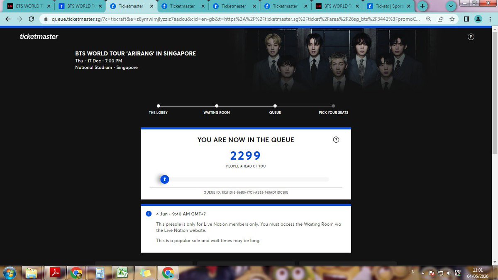The image size is (498, 280).
Task: Close the active Ticketmaster tab
Action: click(151, 6)
